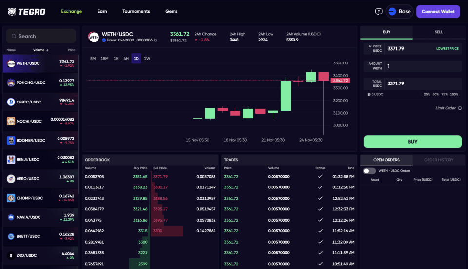This screenshot has height=269, width=468.
Task: Select the PONCHO/USDC pair row
Action: click(40, 83)
